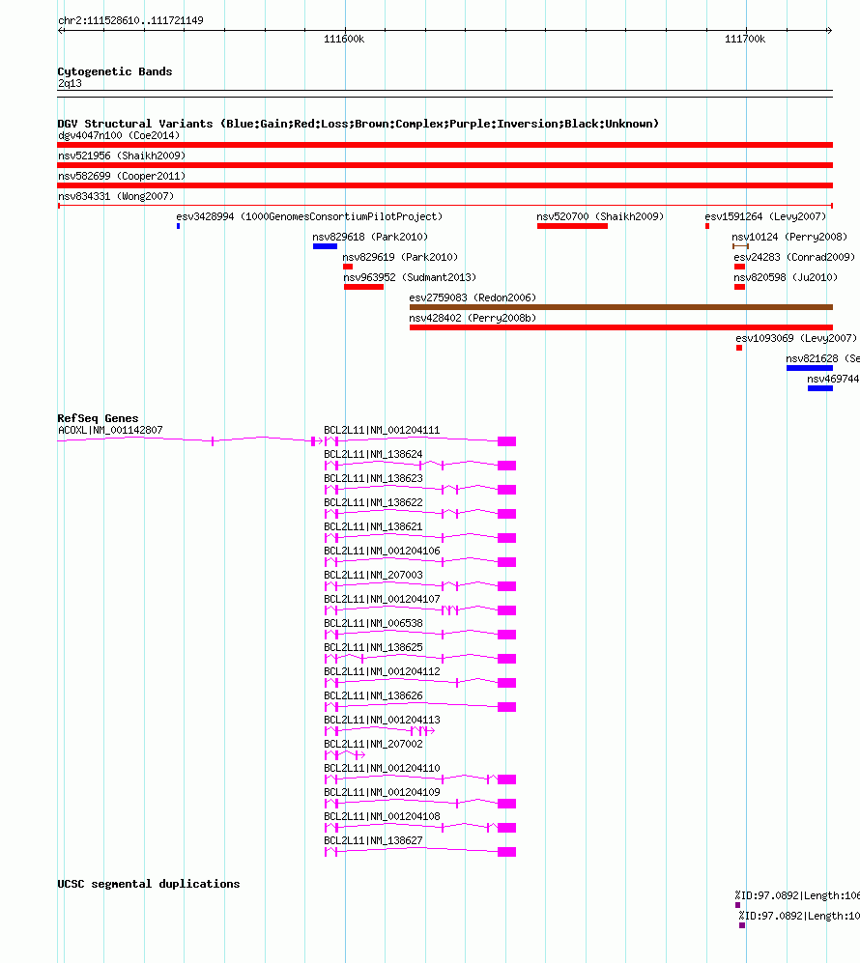Open BCL2L11|NM_006538 transcript label
This screenshot has width=860, height=963.
point(374,623)
